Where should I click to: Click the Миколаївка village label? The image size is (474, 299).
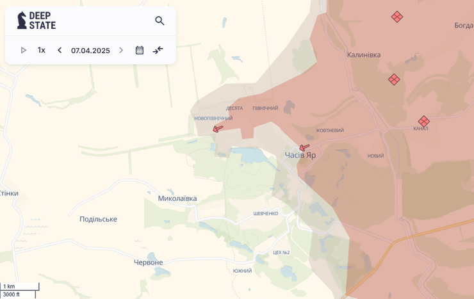pyautogui.click(x=177, y=198)
